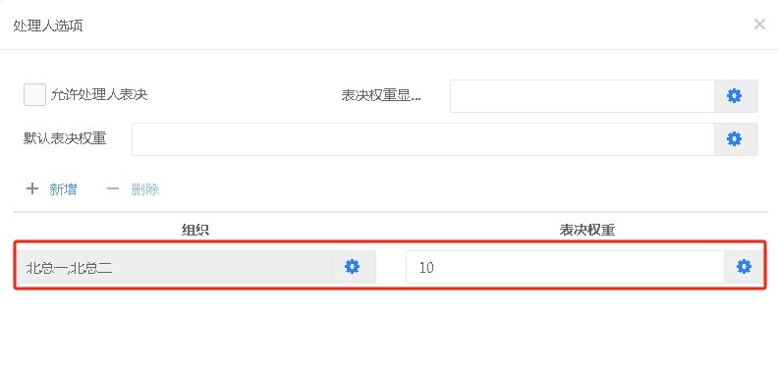779x369 pixels.
Task: Open gear selector for 北总一,北总二 organization
Action: coord(354,267)
